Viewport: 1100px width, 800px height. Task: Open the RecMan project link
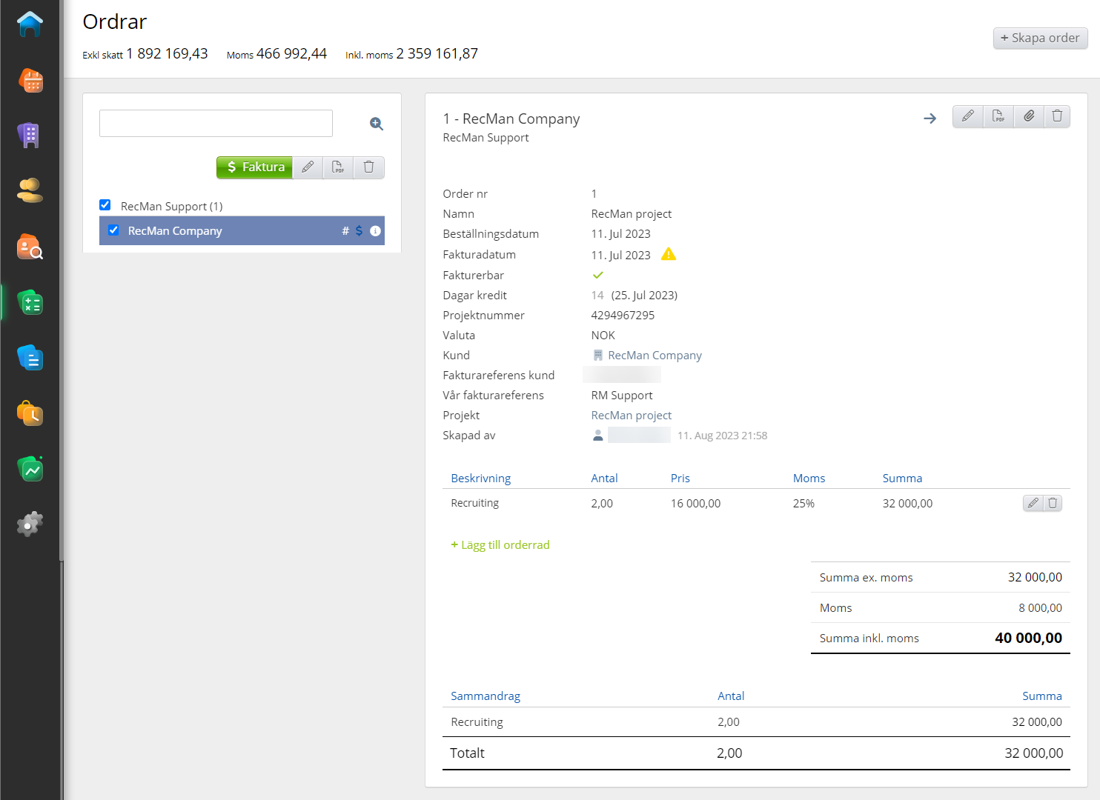(631, 416)
